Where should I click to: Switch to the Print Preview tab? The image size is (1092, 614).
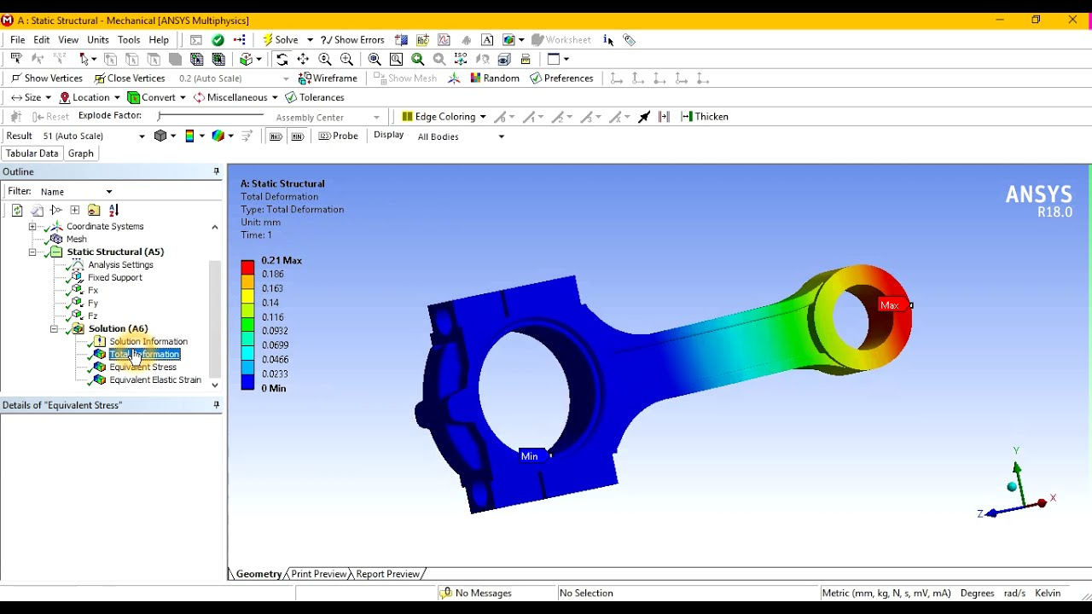point(319,574)
